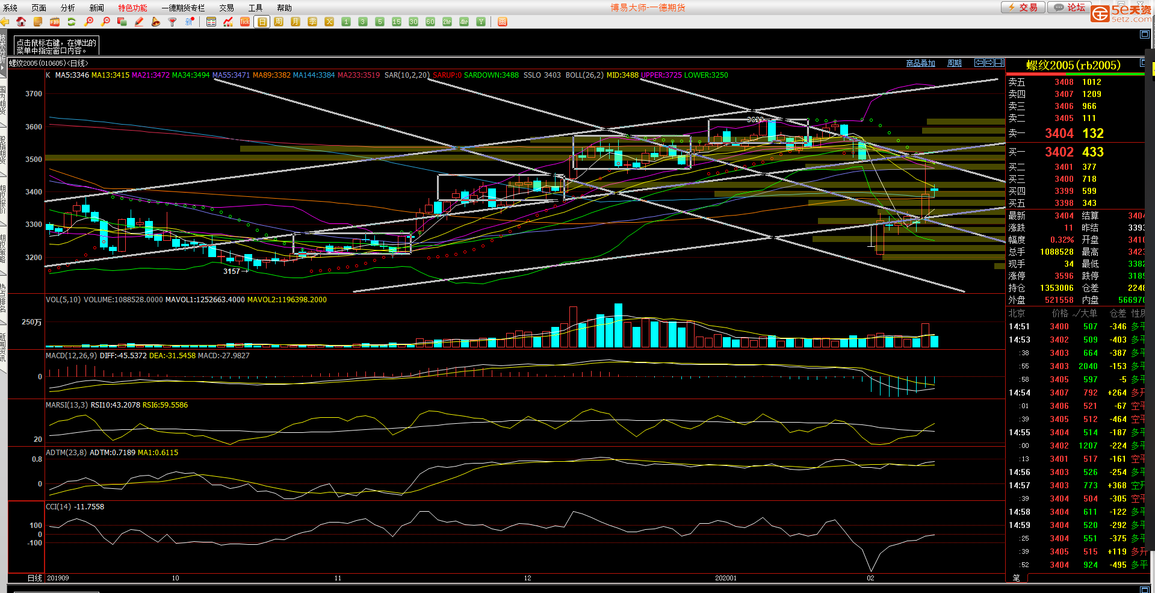The height and width of the screenshot is (593, 1155).
Task: Open the 周期 period dropdown link
Action: click(x=954, y=63)
